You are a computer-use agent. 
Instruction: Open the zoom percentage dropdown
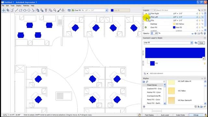(8, 115)
